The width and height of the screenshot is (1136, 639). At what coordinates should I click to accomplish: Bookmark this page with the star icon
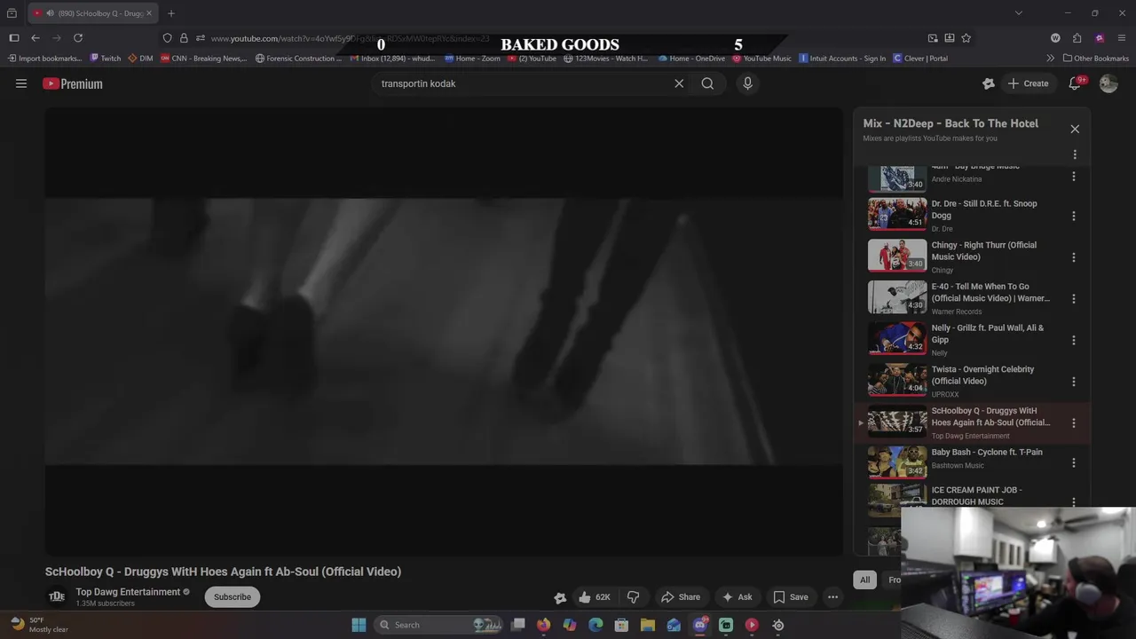[966, 38]
